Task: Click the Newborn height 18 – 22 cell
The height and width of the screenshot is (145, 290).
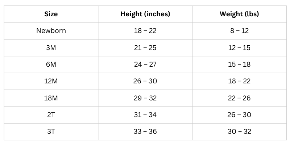Action: coord(145,31)
